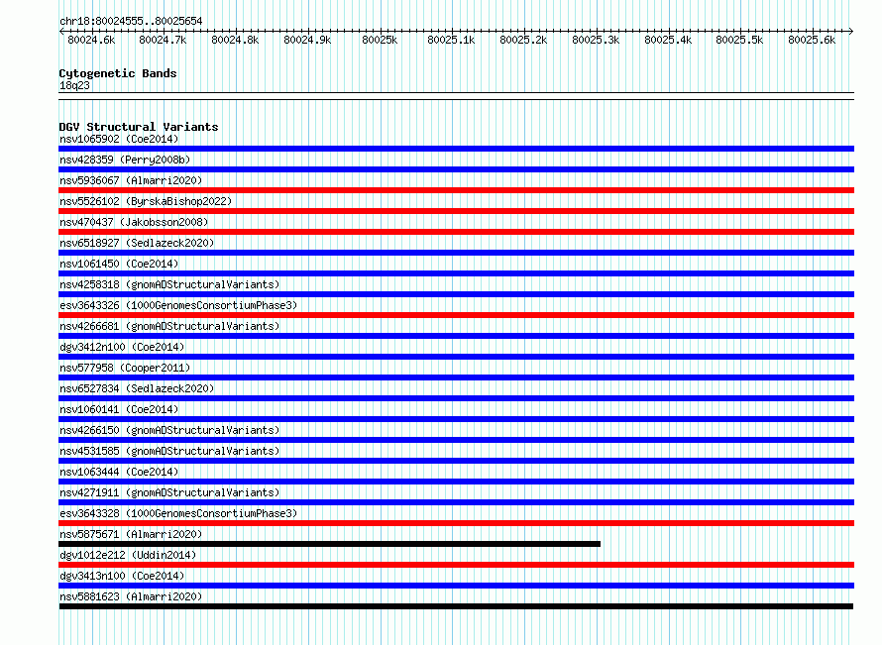Click the DGV Structural Variants track title
The height and width of the screenshot is (645, 882).
(x=139, y=127)
